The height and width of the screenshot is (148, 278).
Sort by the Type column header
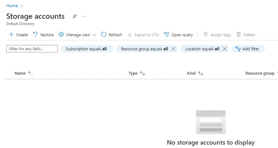click(x=133, y=73)
